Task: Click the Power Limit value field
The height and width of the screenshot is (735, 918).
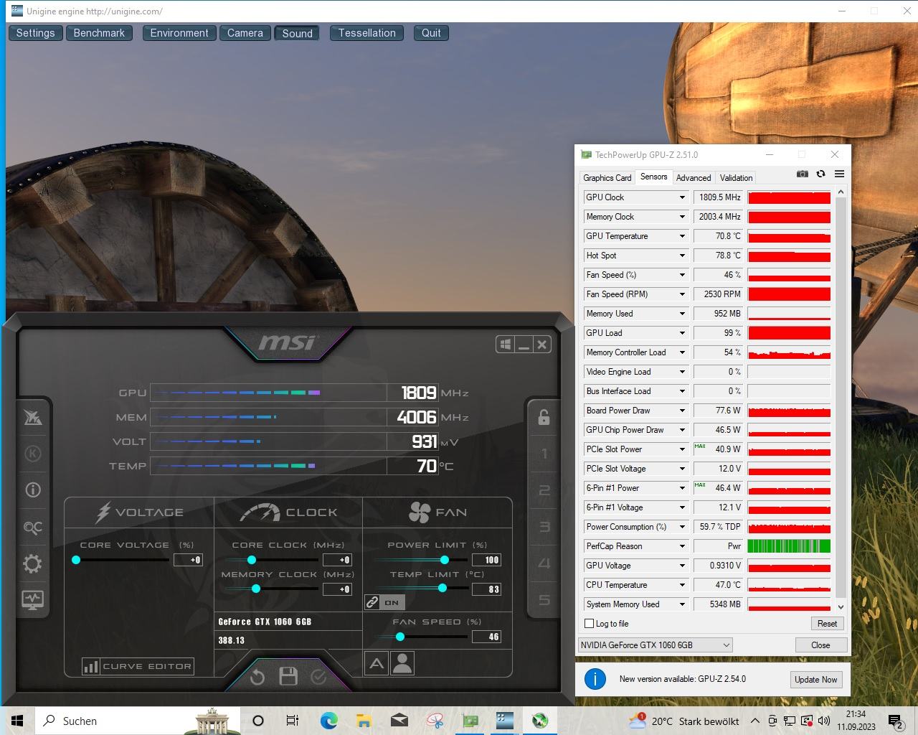Action: tap(487, 560)
